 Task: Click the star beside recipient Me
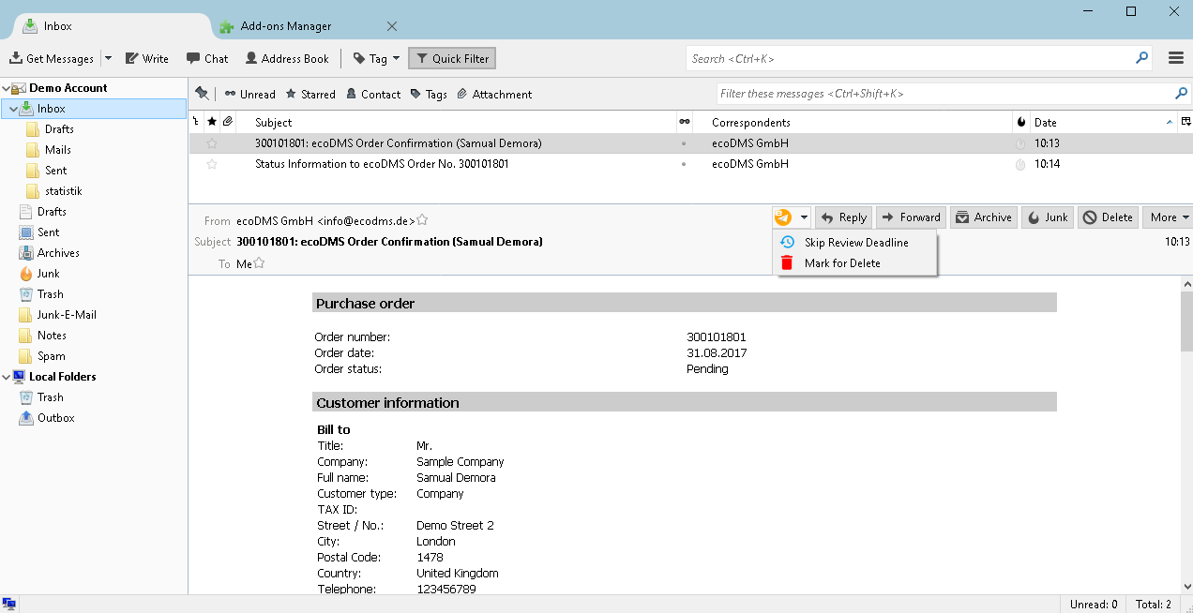coord(260,263)
